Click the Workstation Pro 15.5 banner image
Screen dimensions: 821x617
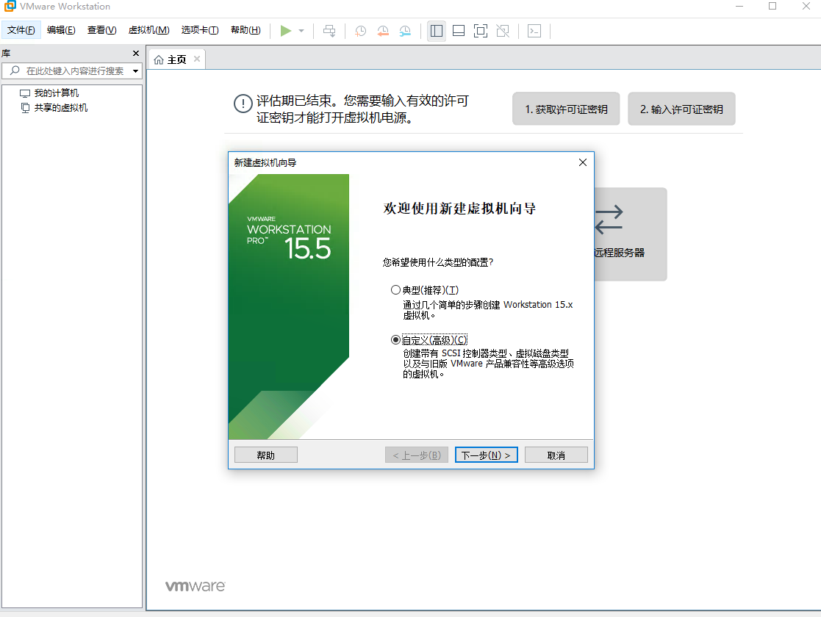tap(289, 307)
